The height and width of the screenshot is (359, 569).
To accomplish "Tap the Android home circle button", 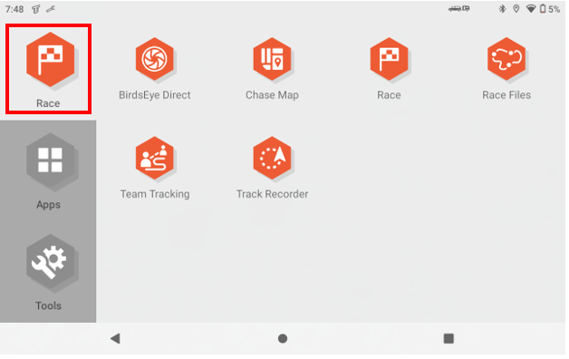I will pos(283,339).
